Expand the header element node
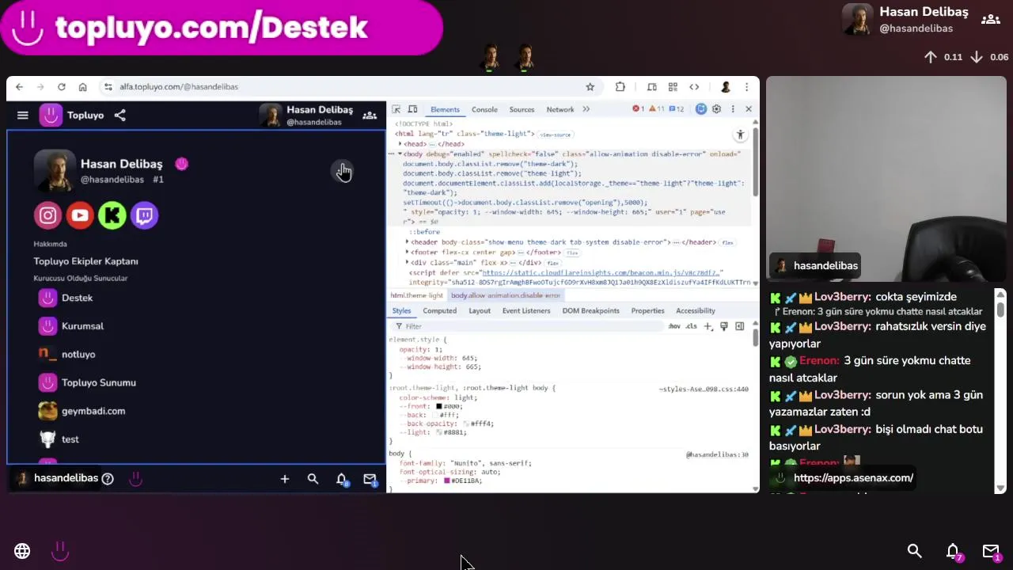Image resolution: width=1013 pixels, height=570 pixels. click(408, 242)
